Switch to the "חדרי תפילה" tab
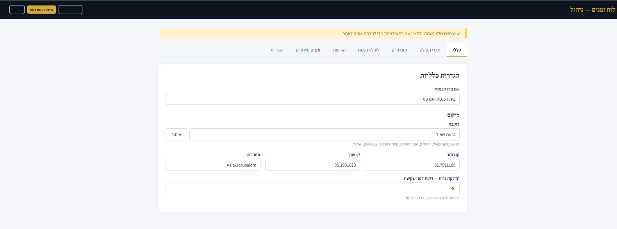This screenshot has width=617, height=229. (430, 50)
